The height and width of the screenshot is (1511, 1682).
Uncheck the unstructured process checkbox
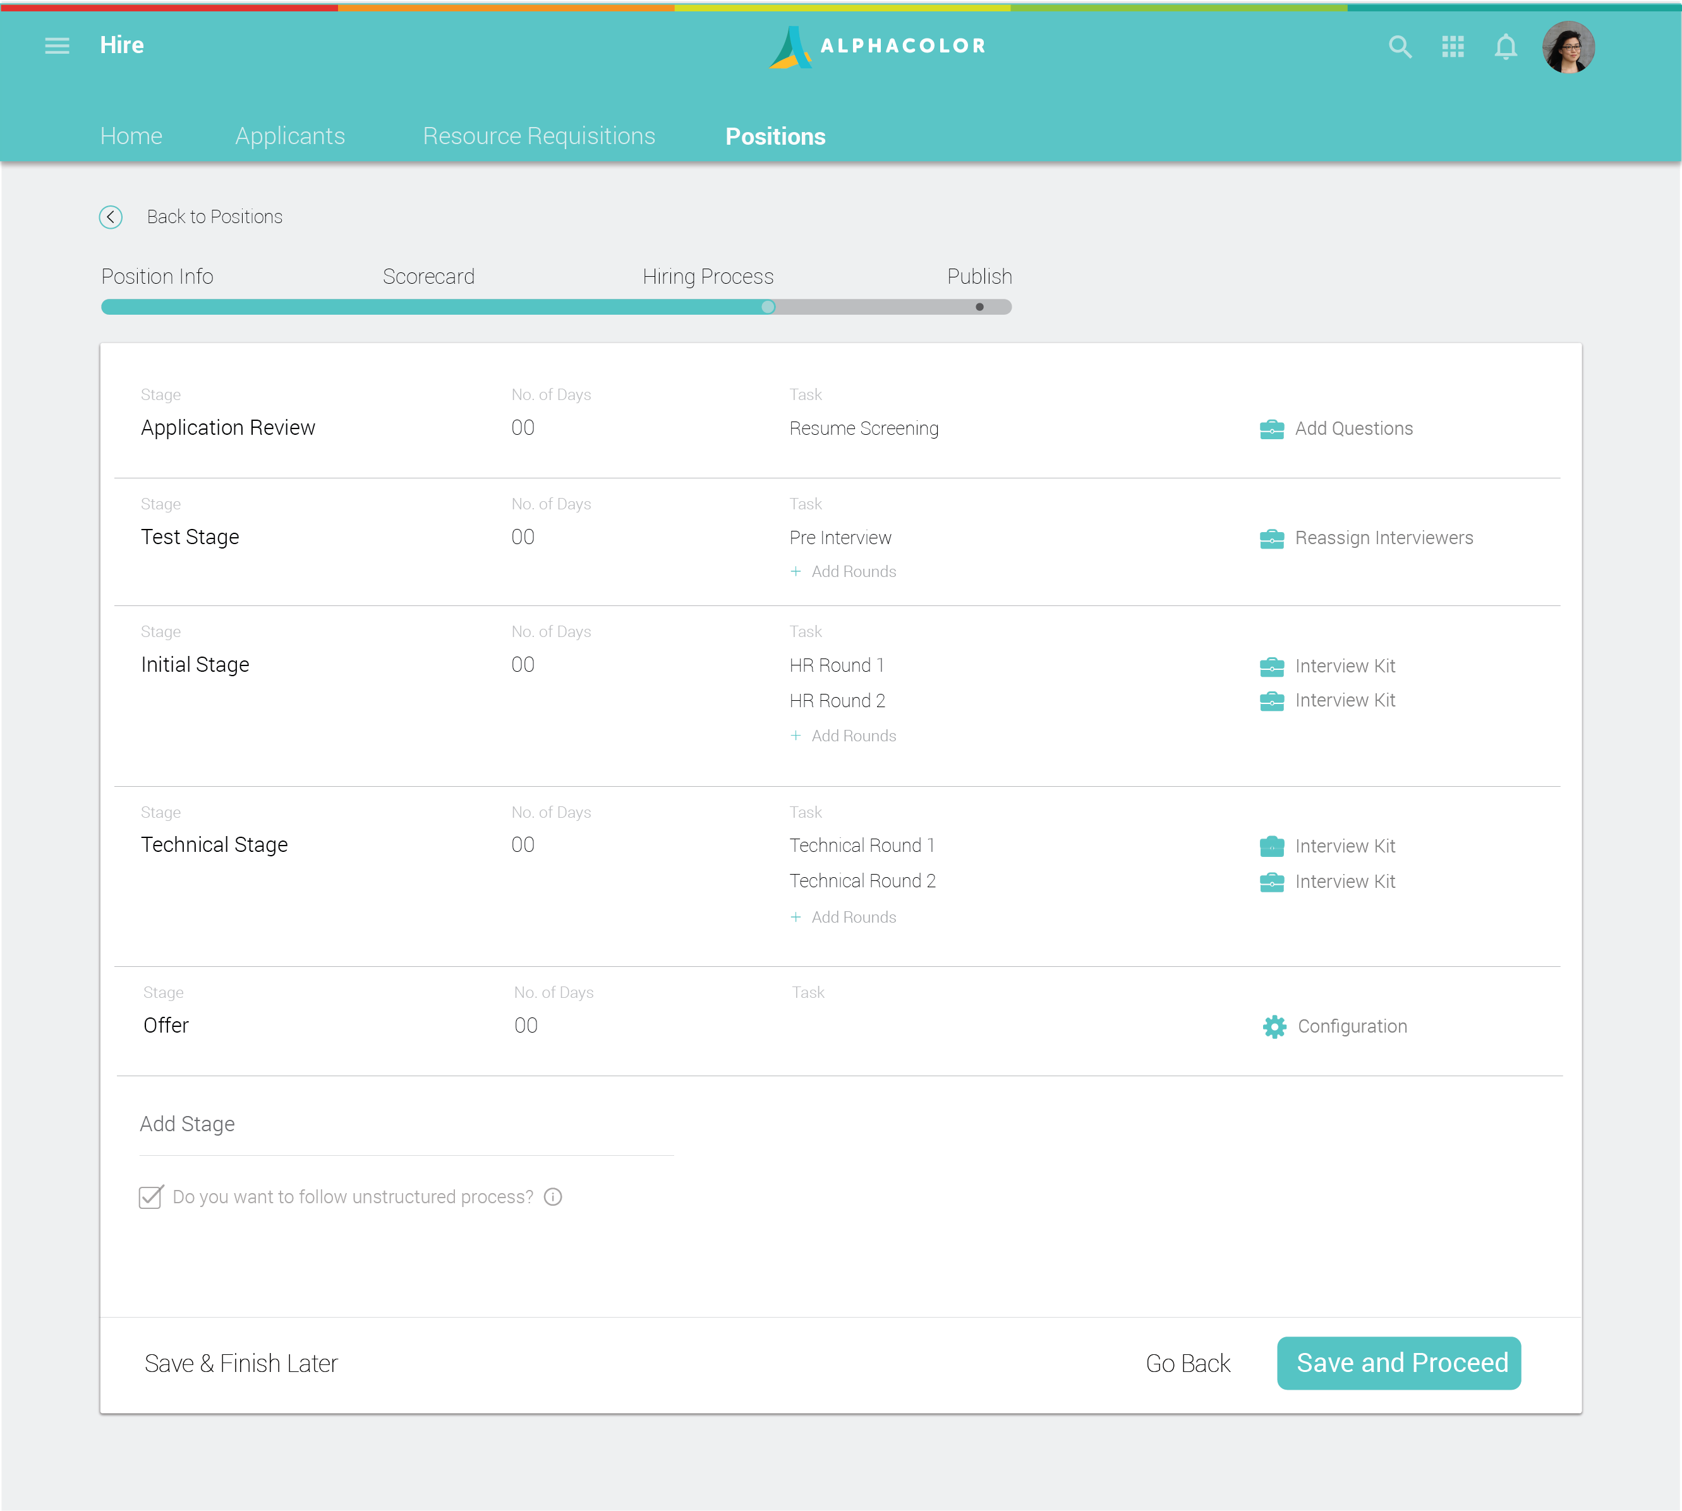[150, 1197]
